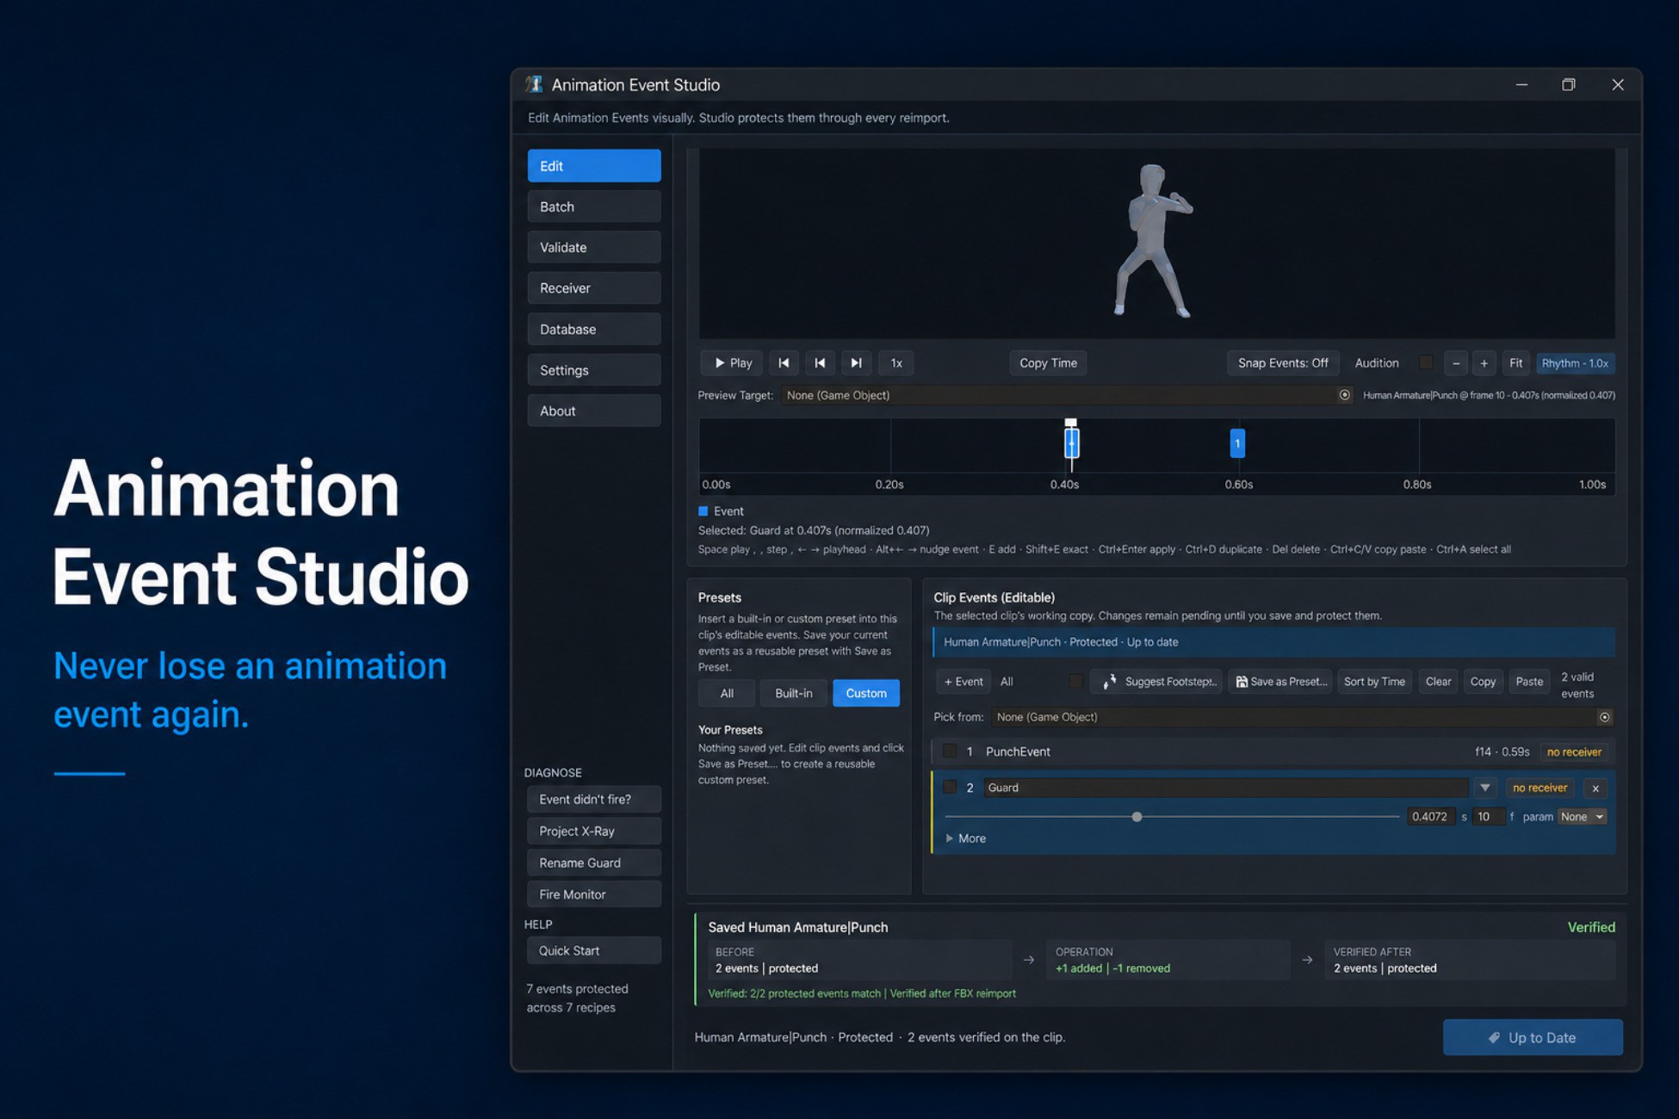The height and width of the screenshot is (1119, 1679).
Task: Tick the PunchEvent row checkbox
Action: pos(950,751)
